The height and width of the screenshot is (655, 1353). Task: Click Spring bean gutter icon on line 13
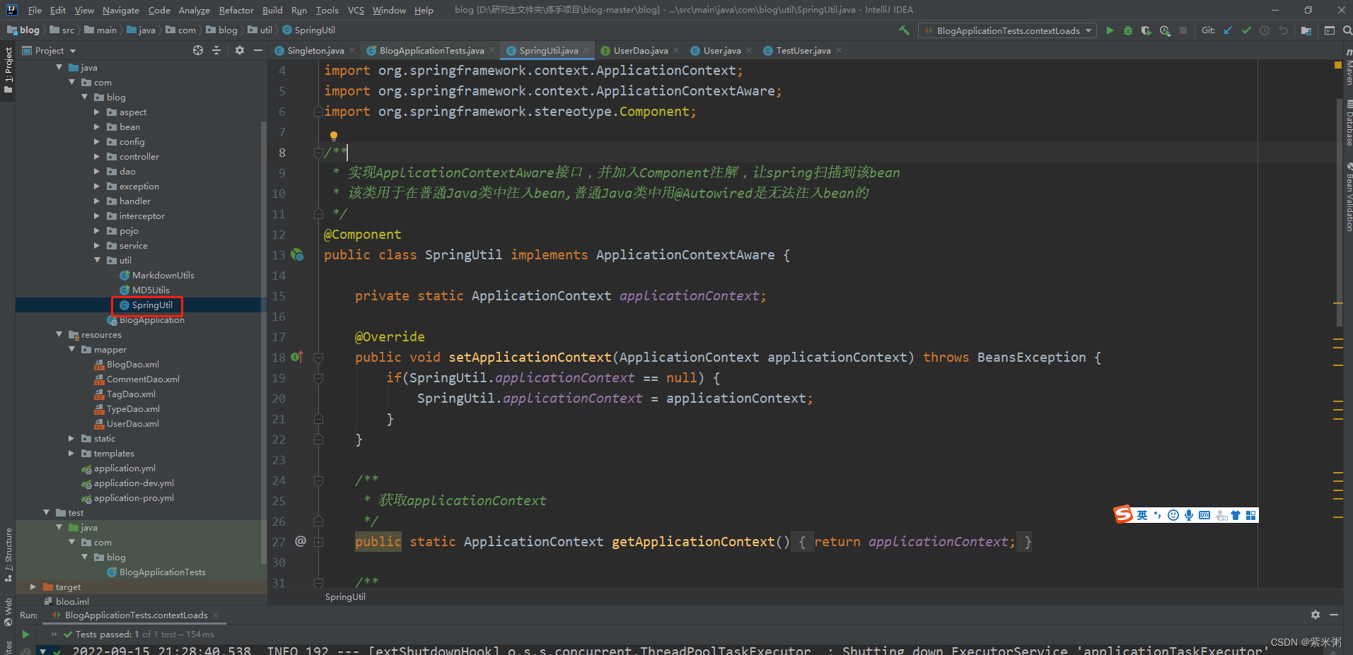297,254
